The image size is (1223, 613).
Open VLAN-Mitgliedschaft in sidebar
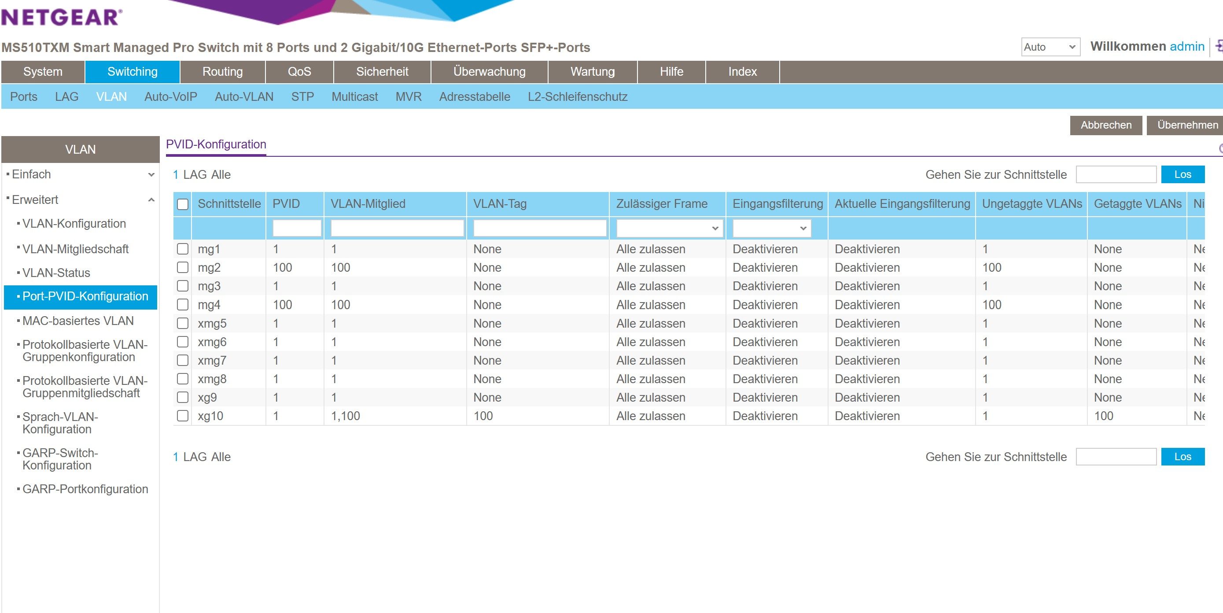pos(75,249)
